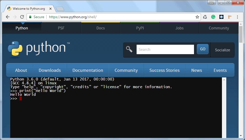Open the green Grammarly extension icon
Image resolution: width=245 pixels, height=140 pixels.
click(213, 17)
